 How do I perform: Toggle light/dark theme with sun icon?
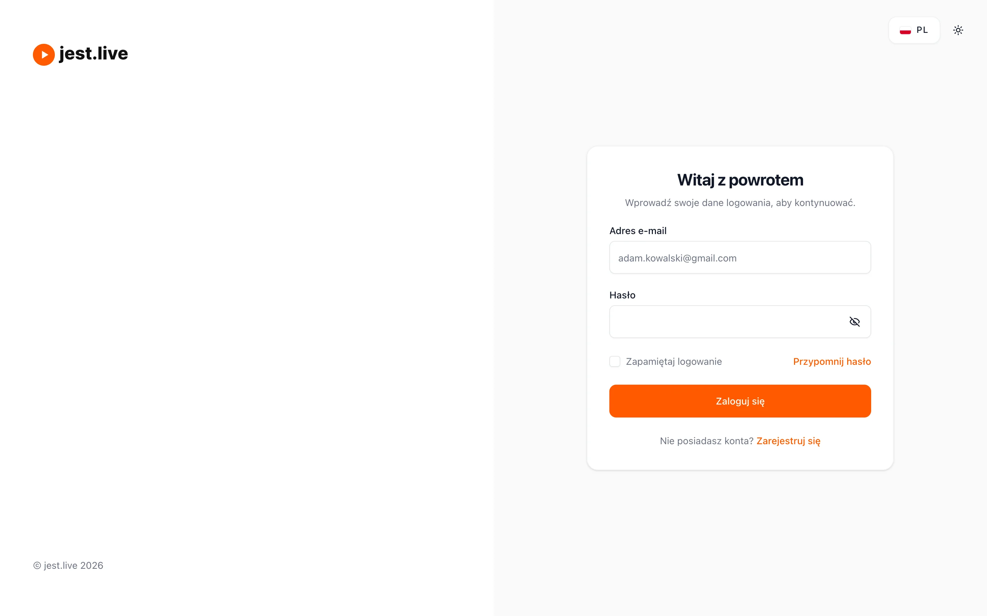(x=958, y=30)
